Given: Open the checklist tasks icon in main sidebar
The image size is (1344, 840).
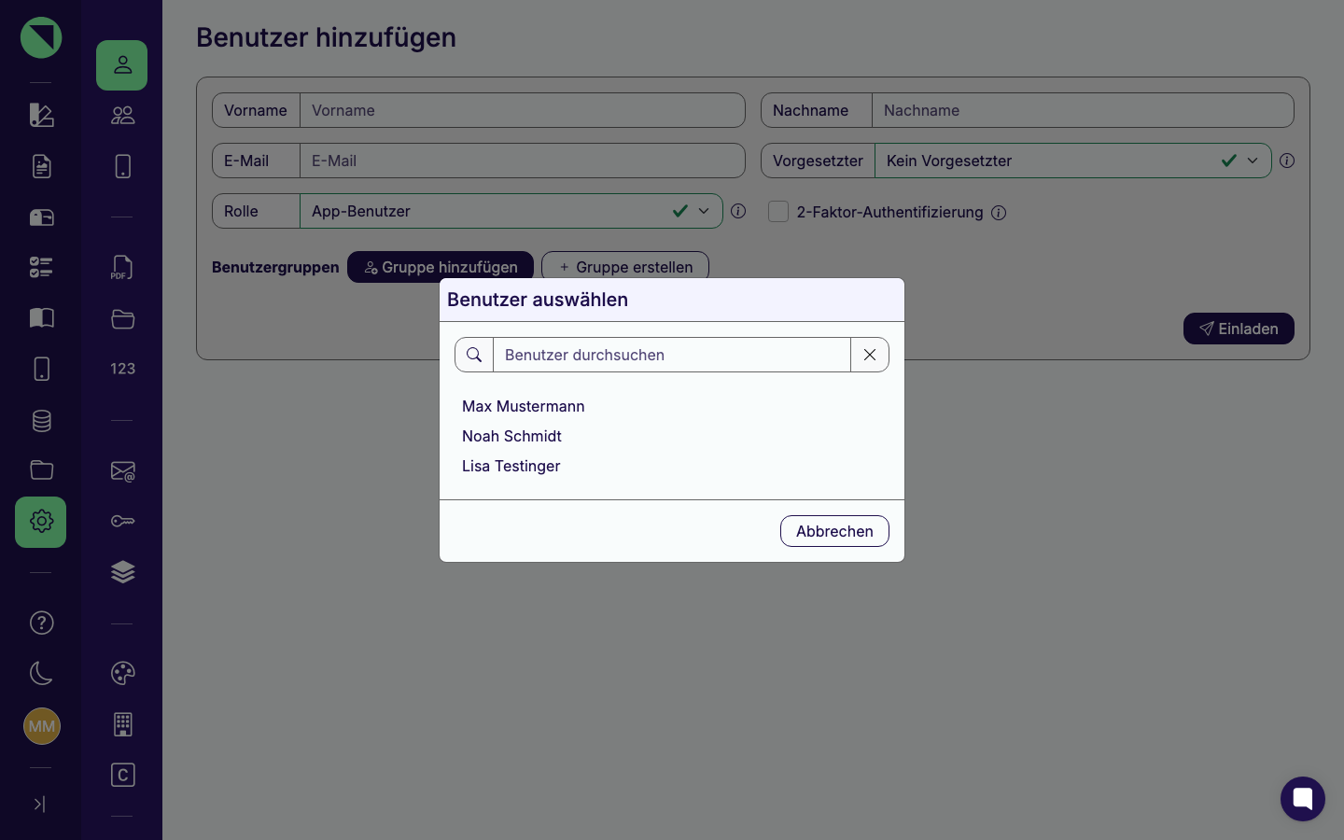Looking at the screenshot, I should click(x=41, y=268).
